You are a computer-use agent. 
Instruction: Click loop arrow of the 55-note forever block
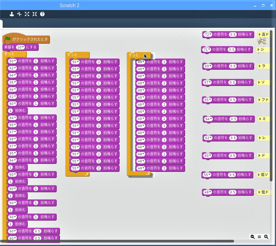tap(87, 174)
